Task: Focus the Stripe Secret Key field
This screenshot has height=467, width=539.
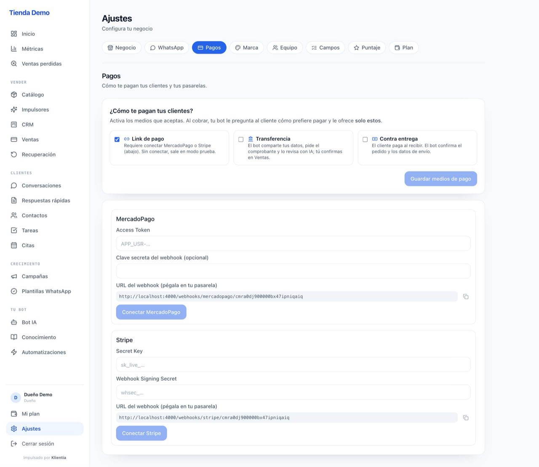Action: click(x=293, y=365)
